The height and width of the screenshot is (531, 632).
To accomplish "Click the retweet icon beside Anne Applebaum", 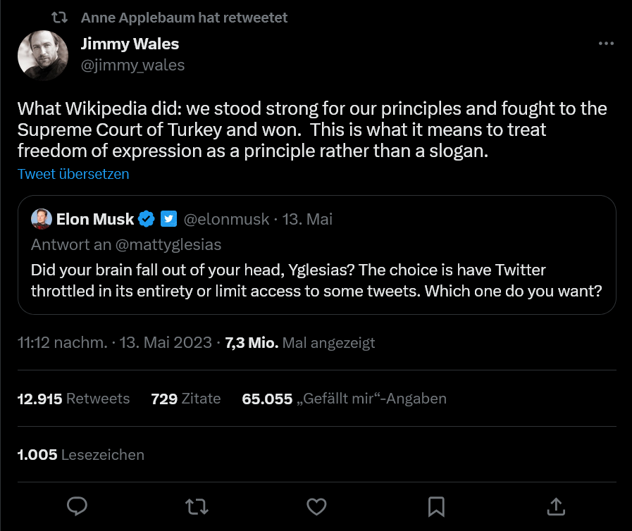I will pyautogui.click(x=60, y=18).
